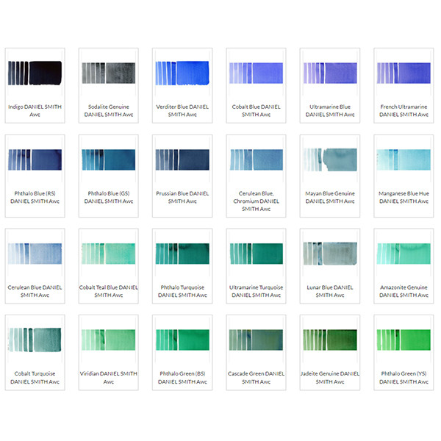Image resolution: width=441 pixels, height=441 pixels.
Task: Open the Phthalo Blue (GS) product link
Action: pos(108,197)
